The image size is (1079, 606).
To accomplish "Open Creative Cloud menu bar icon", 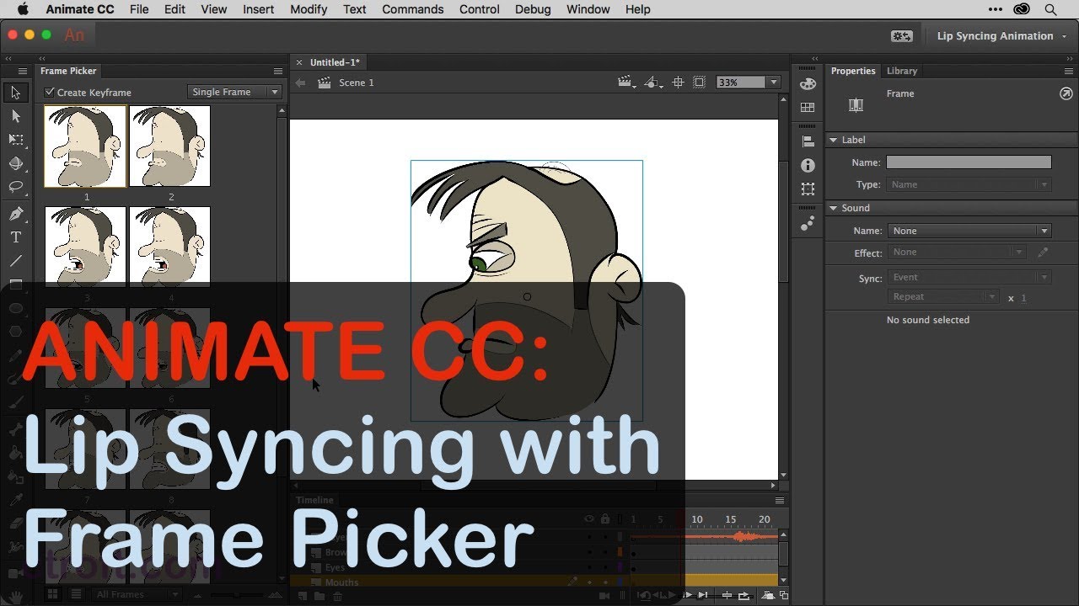I will [1023, 9].
